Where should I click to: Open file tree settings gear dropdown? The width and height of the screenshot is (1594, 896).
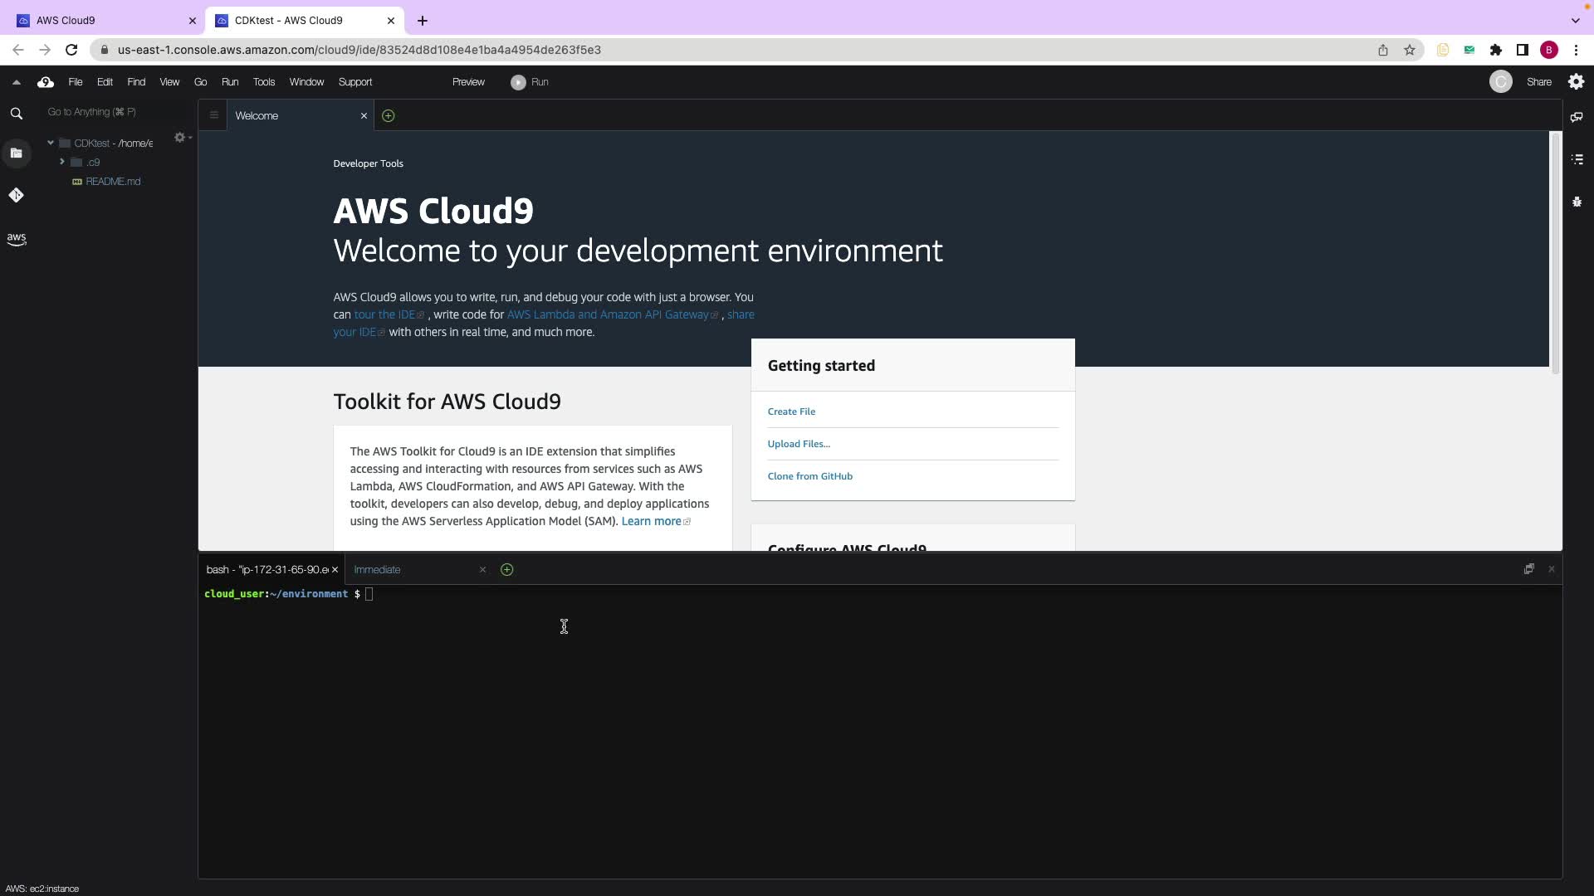tap(181, 138)
